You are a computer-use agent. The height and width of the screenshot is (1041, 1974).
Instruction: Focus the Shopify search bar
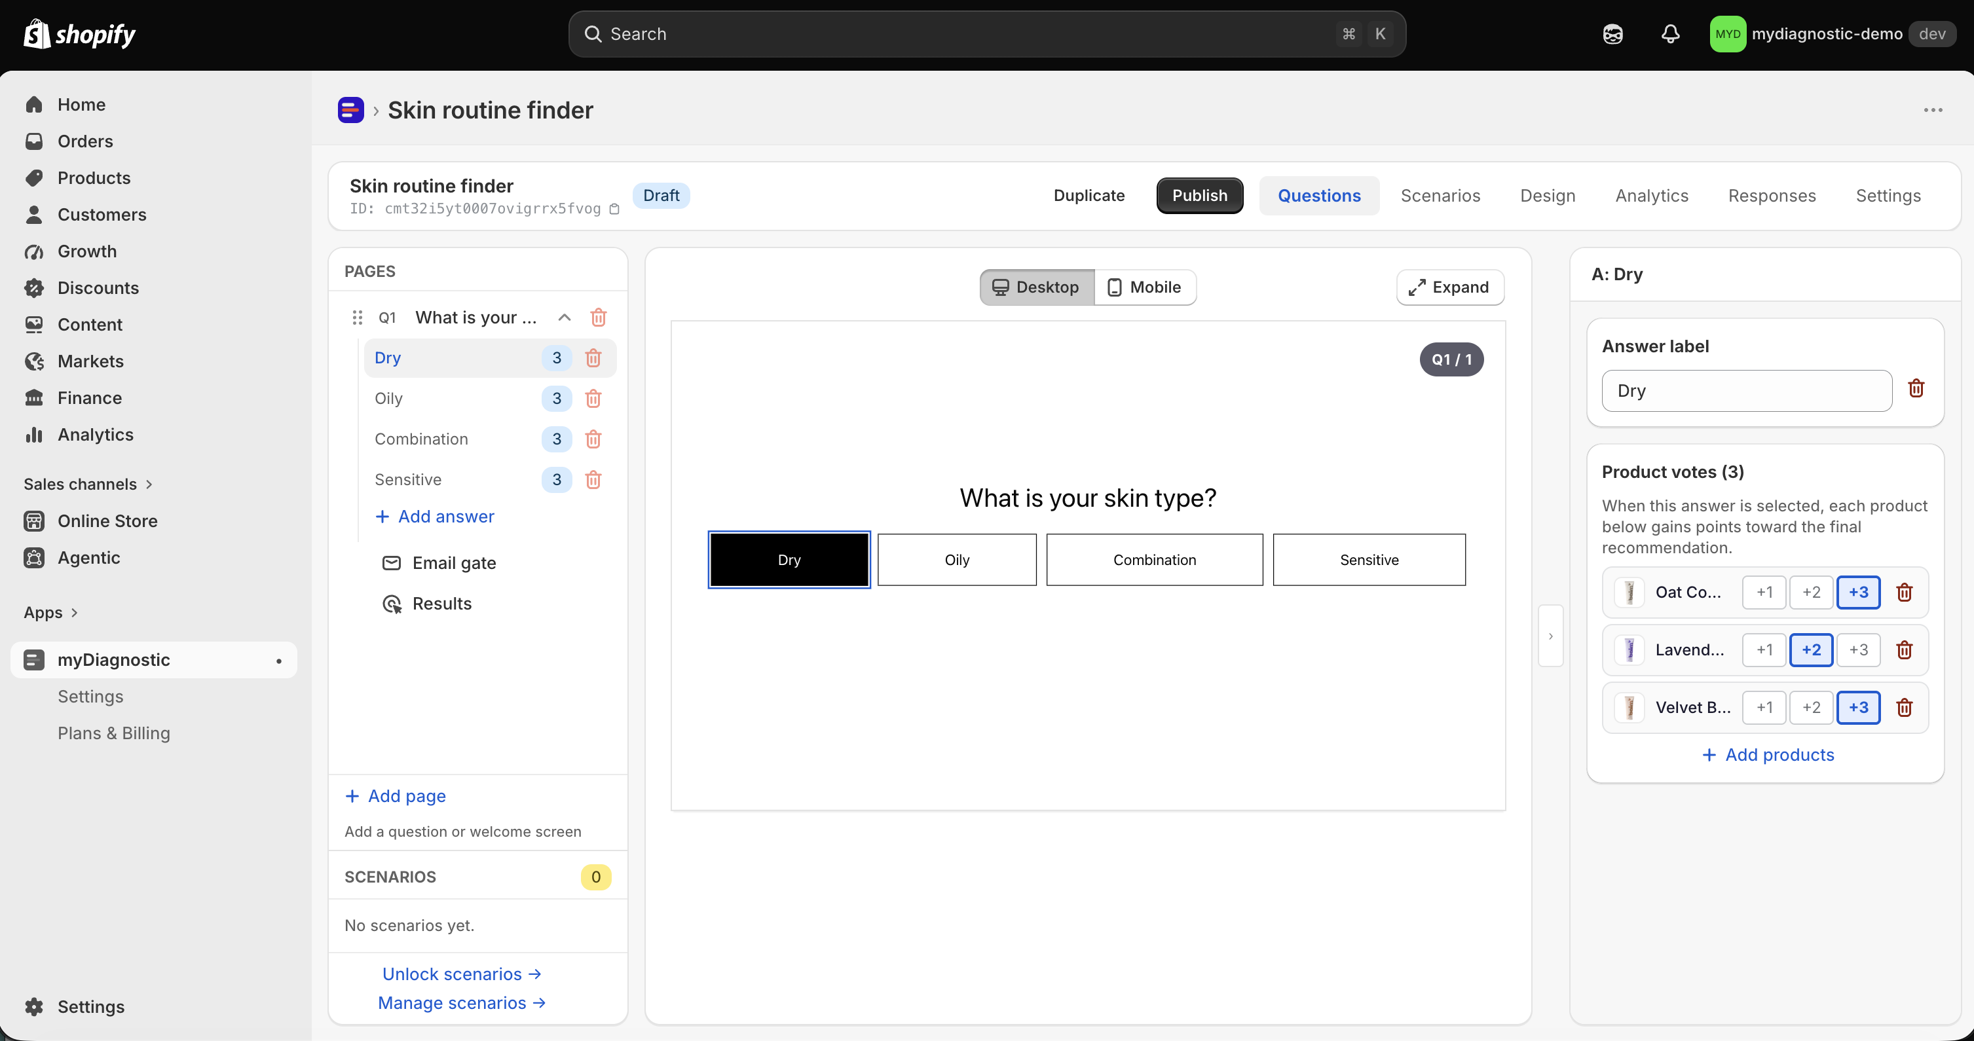[986, 33]
